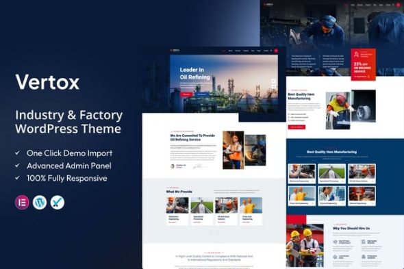Click the 25% OFF on welding service text
The width and height of the screenshot is (404, 269).
362,68
